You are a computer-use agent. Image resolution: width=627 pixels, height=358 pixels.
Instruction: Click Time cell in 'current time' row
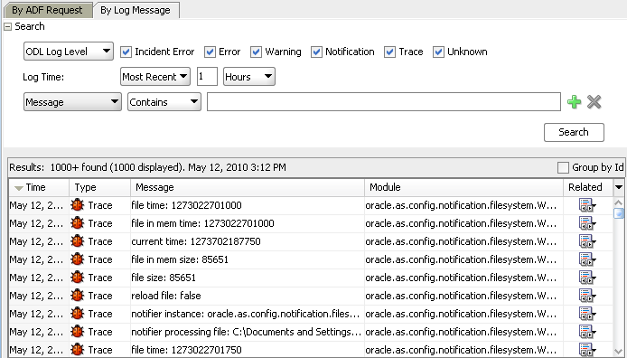[x=39, y=241]
